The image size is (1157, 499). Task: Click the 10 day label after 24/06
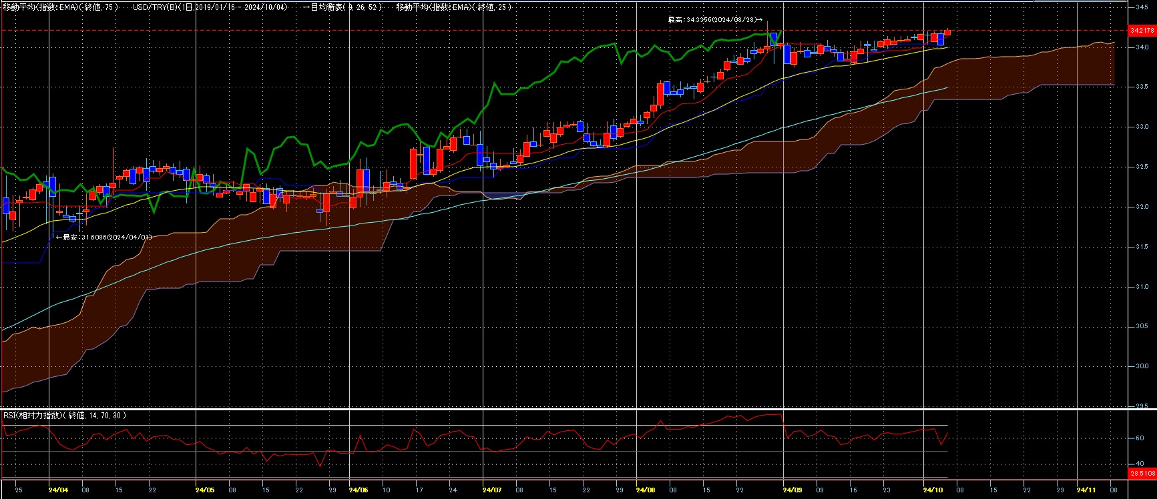tap(386, 490)
